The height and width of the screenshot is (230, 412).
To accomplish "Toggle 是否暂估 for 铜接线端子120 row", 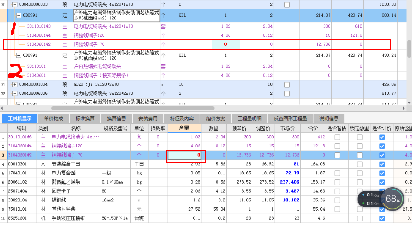I will [x=337, y=146].
